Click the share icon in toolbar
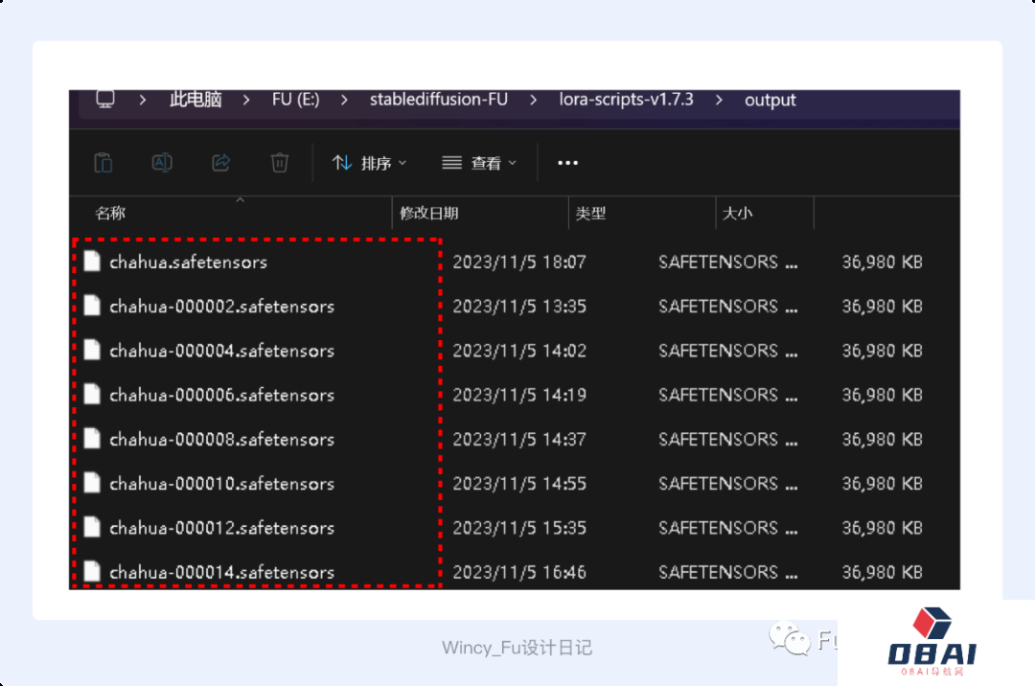1035x686 pixels. point(220,163)
